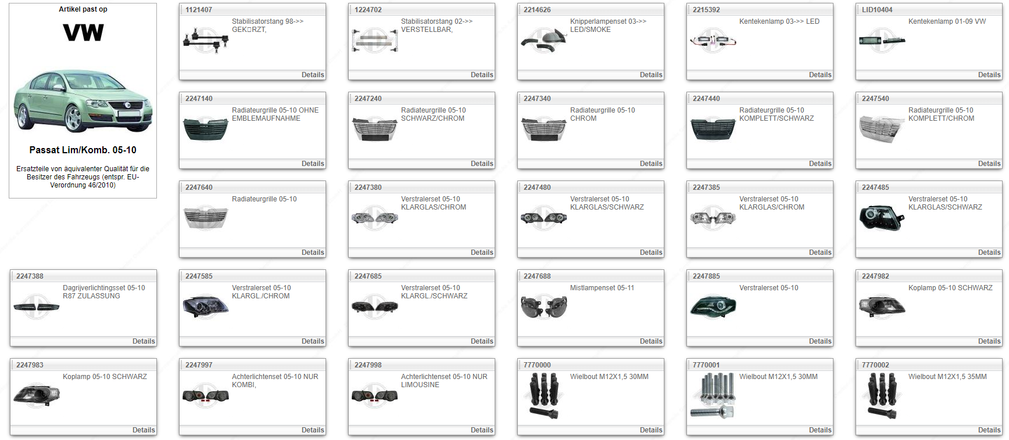The width and height of the screenshot is (1009, 440).
Task: Click the Dagrijverlichtingsset 2247388 product image
Action: (x=37, y=307)
